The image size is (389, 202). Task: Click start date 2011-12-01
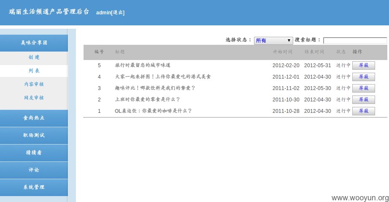click(286, 77)
